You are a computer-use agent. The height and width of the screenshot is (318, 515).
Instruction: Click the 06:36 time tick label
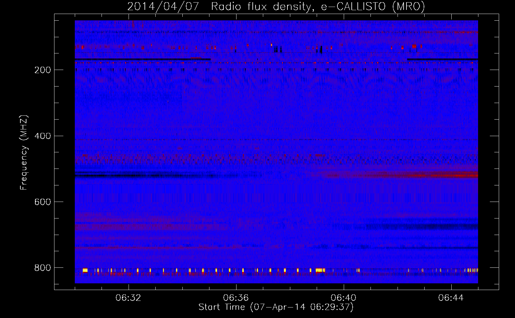(236, 298)
